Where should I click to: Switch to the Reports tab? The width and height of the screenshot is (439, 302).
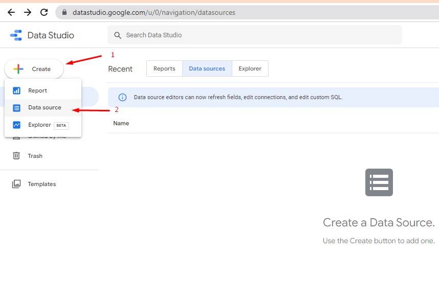click(x=164, y=68)
